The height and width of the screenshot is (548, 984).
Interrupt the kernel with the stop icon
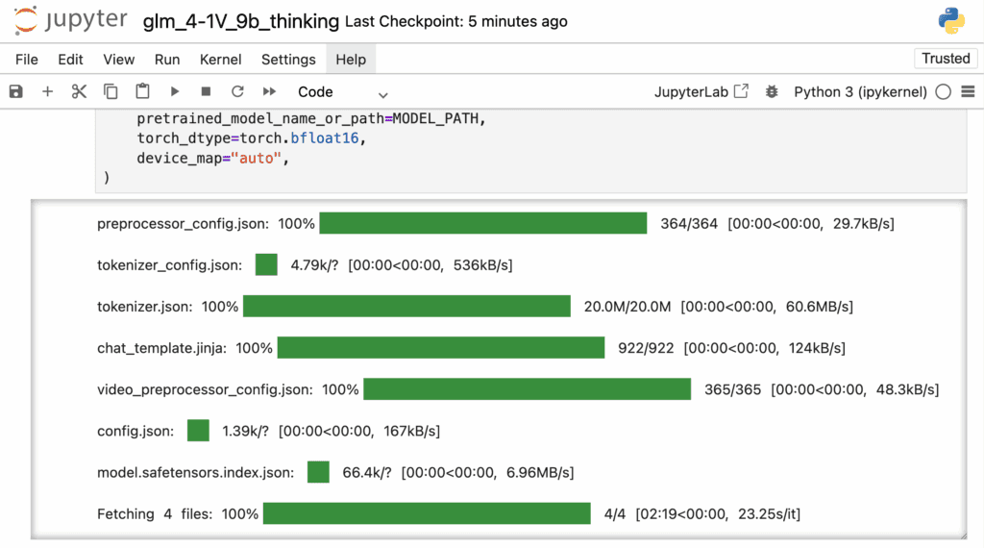coord(206,91)
